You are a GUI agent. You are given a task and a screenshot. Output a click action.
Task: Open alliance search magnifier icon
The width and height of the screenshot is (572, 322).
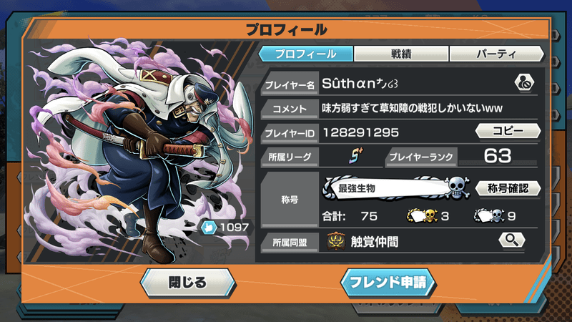click(511, 240)
